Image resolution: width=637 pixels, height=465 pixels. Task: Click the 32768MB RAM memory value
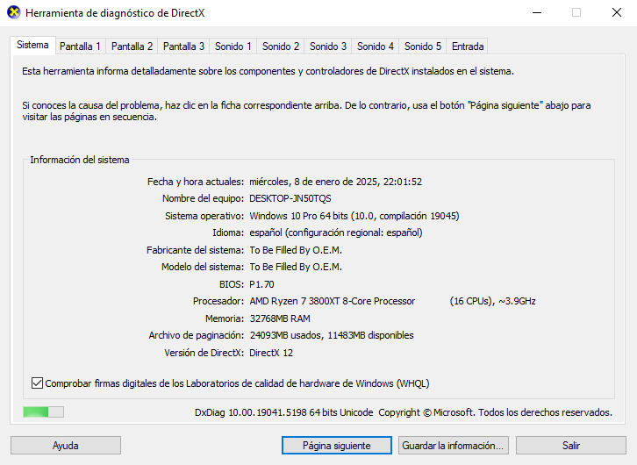click(280, 318)
